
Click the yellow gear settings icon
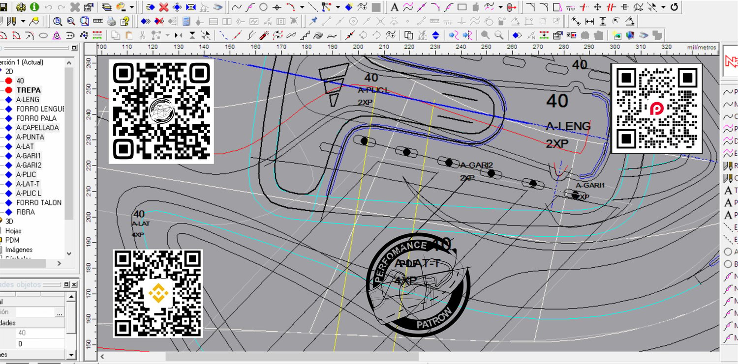click(x=22, y=7)
